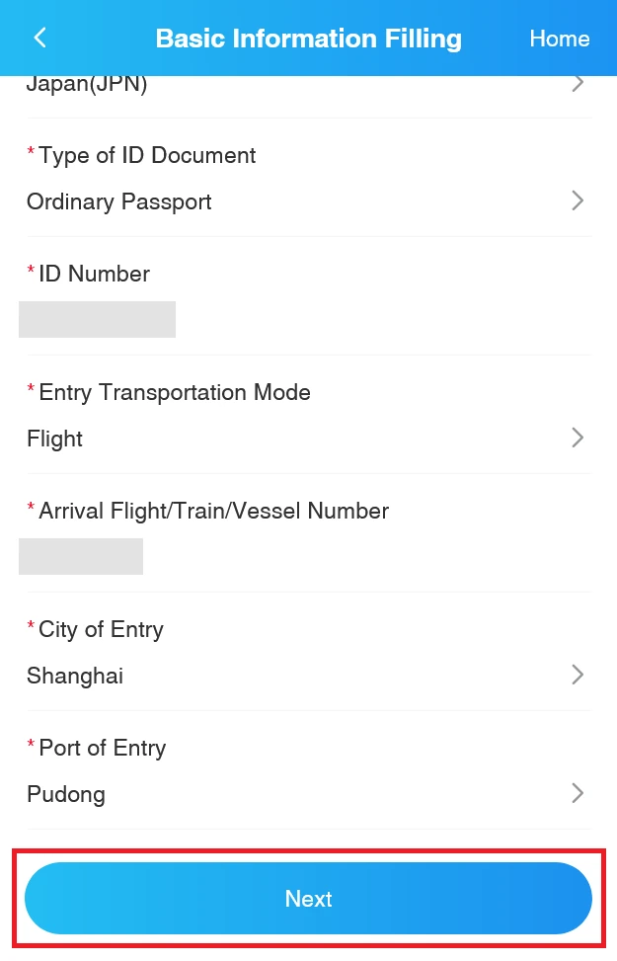
Task: Select the Ordinary Passport value text
Action: [119, 201]
